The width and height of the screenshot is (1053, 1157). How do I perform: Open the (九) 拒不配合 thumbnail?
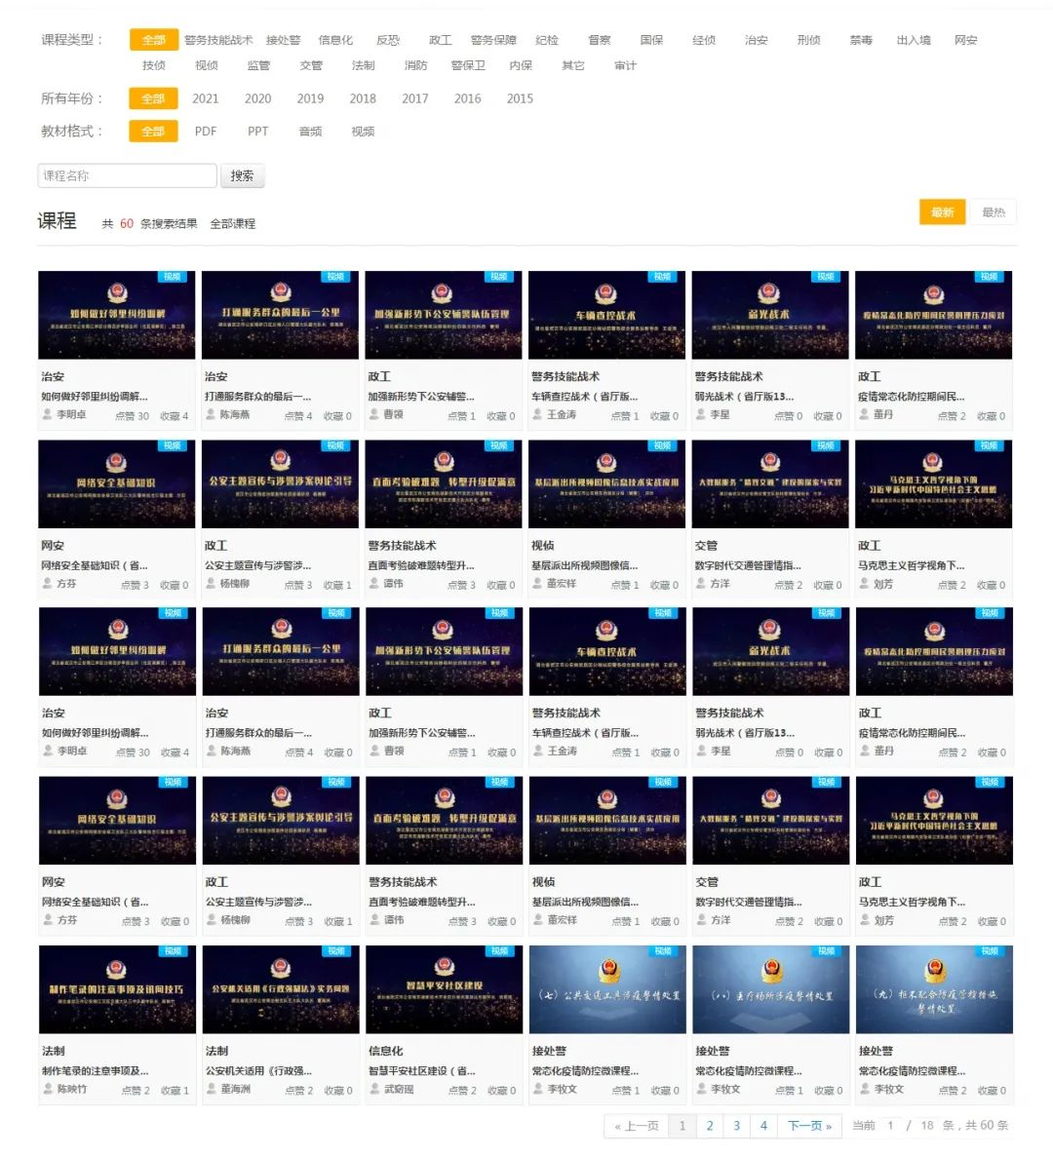[x=934, y=989]
